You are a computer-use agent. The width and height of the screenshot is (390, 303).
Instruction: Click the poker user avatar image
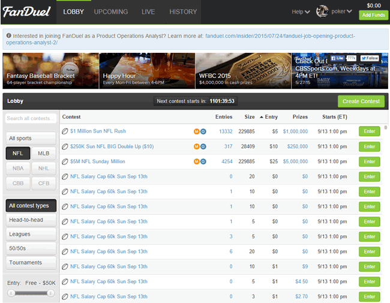322,11
